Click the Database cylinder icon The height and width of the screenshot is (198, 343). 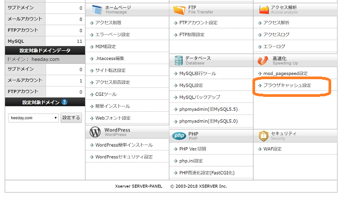(178, 60)
